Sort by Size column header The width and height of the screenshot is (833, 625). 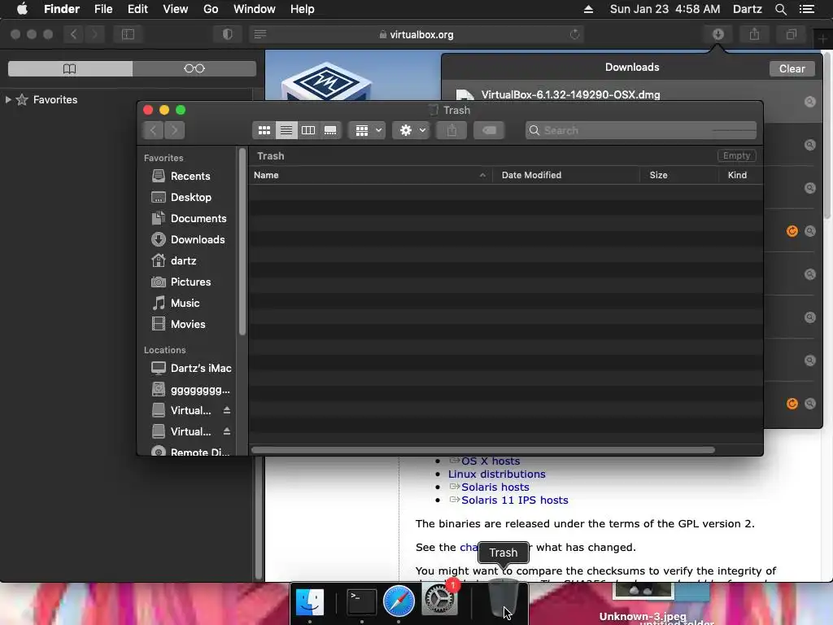[679, 175]
